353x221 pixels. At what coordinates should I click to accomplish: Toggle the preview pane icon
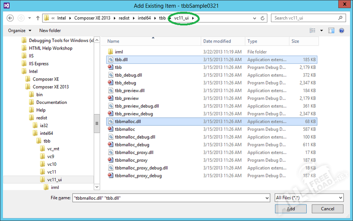pyautogui.click(x=331, y=30)
